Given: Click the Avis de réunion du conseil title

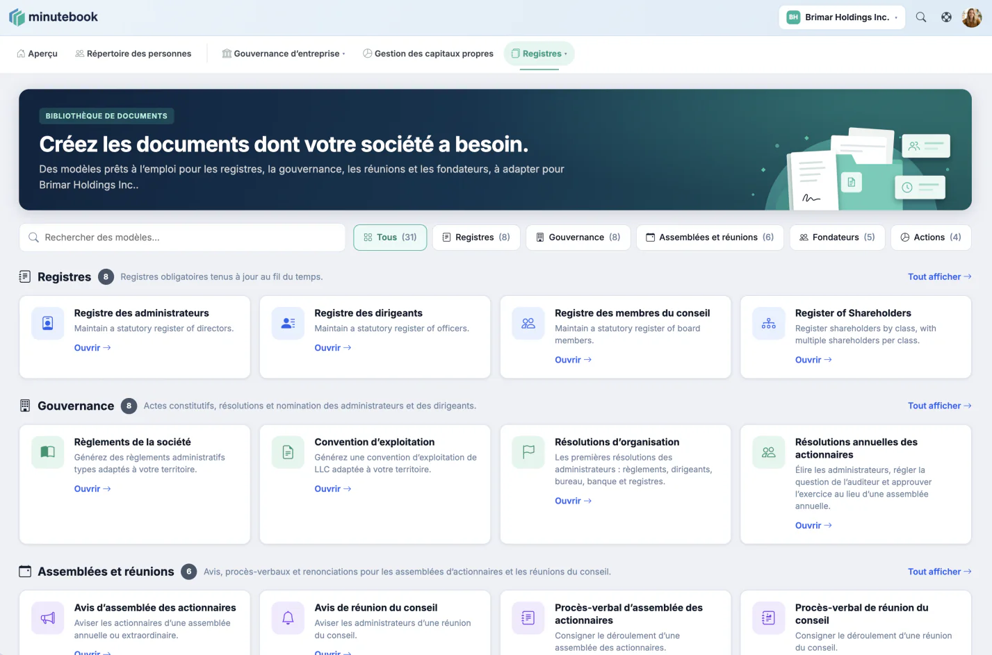Looking at the screenshot, I should (376, 608).
